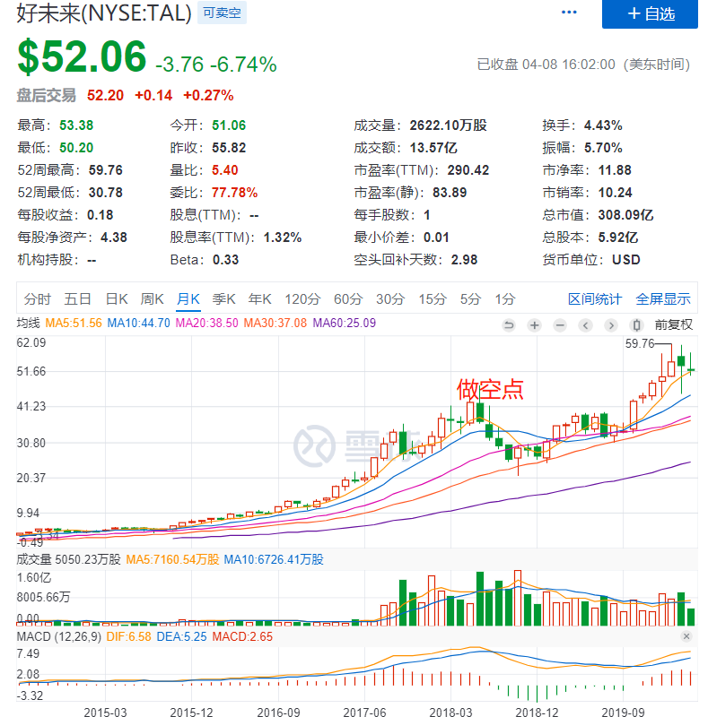Screen dimensions: 708x717
Task: Click the MA5 moving average legend label
Action: coord(74,324)
